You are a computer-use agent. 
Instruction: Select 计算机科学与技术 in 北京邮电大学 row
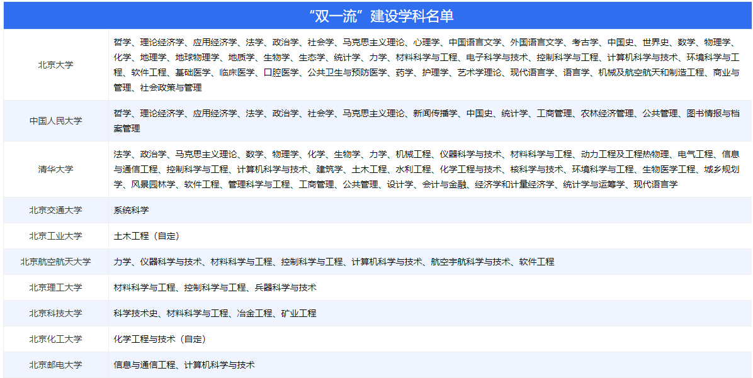coord(220,365)
